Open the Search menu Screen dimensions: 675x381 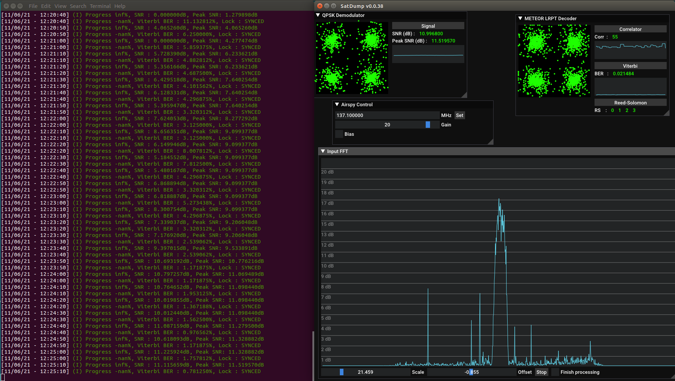78,6
